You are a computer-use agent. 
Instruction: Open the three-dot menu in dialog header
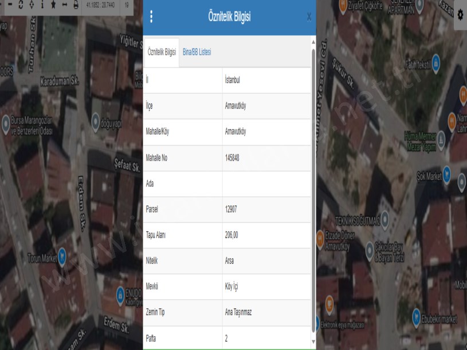pos(151,17)
